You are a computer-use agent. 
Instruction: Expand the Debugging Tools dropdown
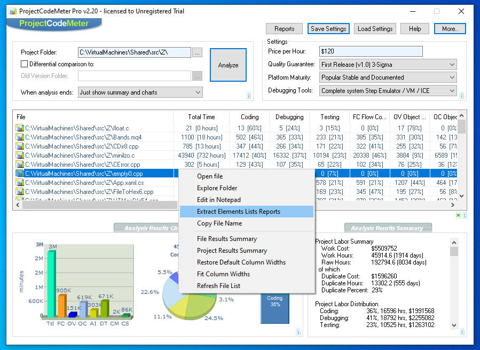[x=388, y=91]
